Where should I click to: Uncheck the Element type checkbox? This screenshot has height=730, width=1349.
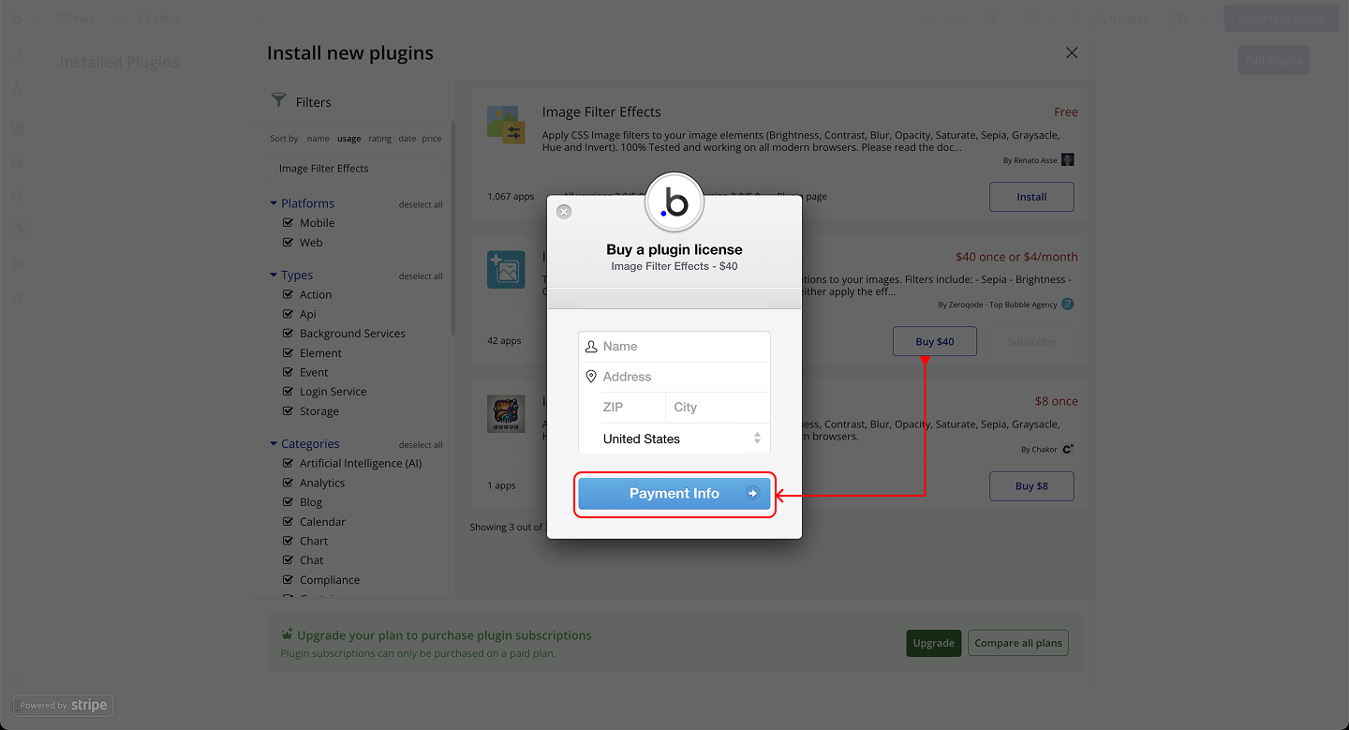(x=289, y=353)
